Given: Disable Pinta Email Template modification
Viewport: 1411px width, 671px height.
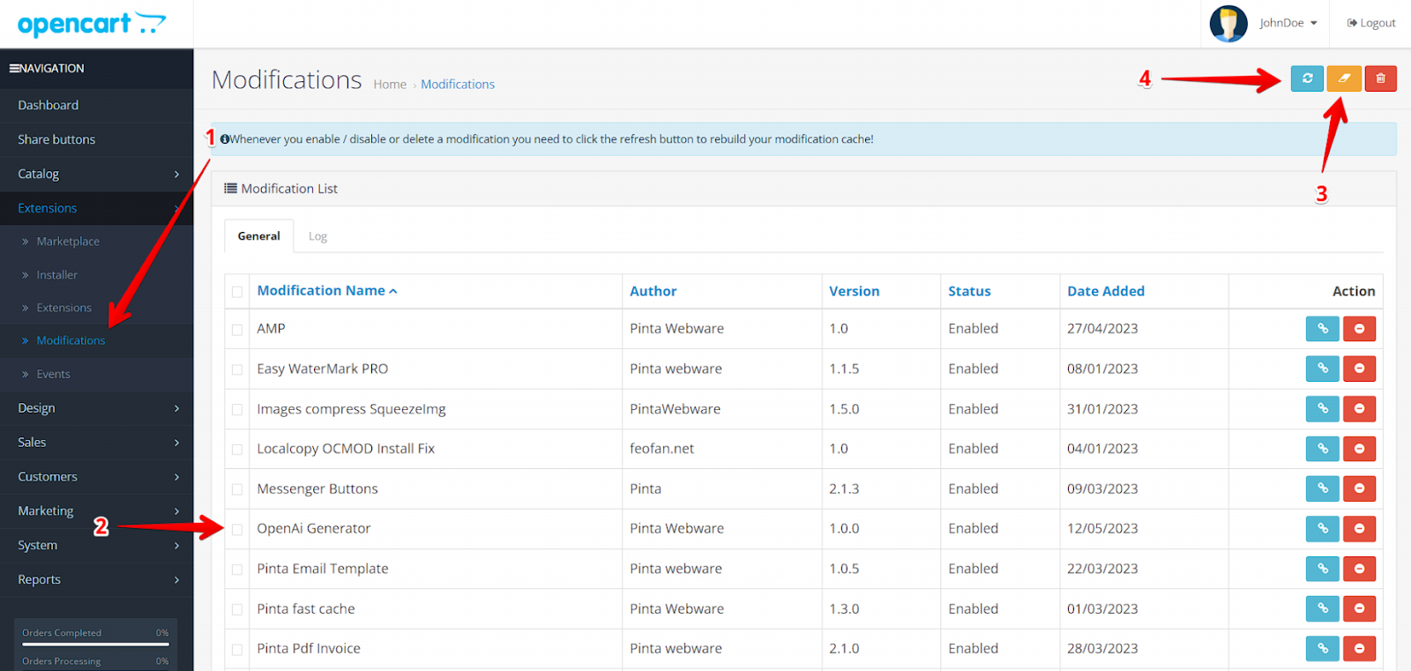Looking at the screenshot, I should click(1359, 569).
